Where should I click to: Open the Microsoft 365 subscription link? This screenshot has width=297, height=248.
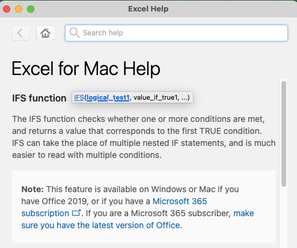pyautogui.click(x=114, y=207)
